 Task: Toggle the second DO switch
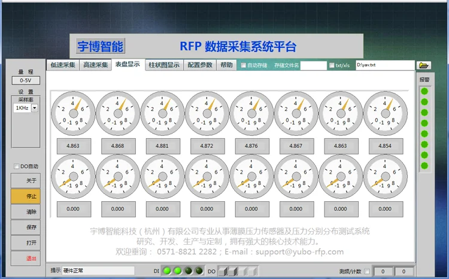point(233,271)
